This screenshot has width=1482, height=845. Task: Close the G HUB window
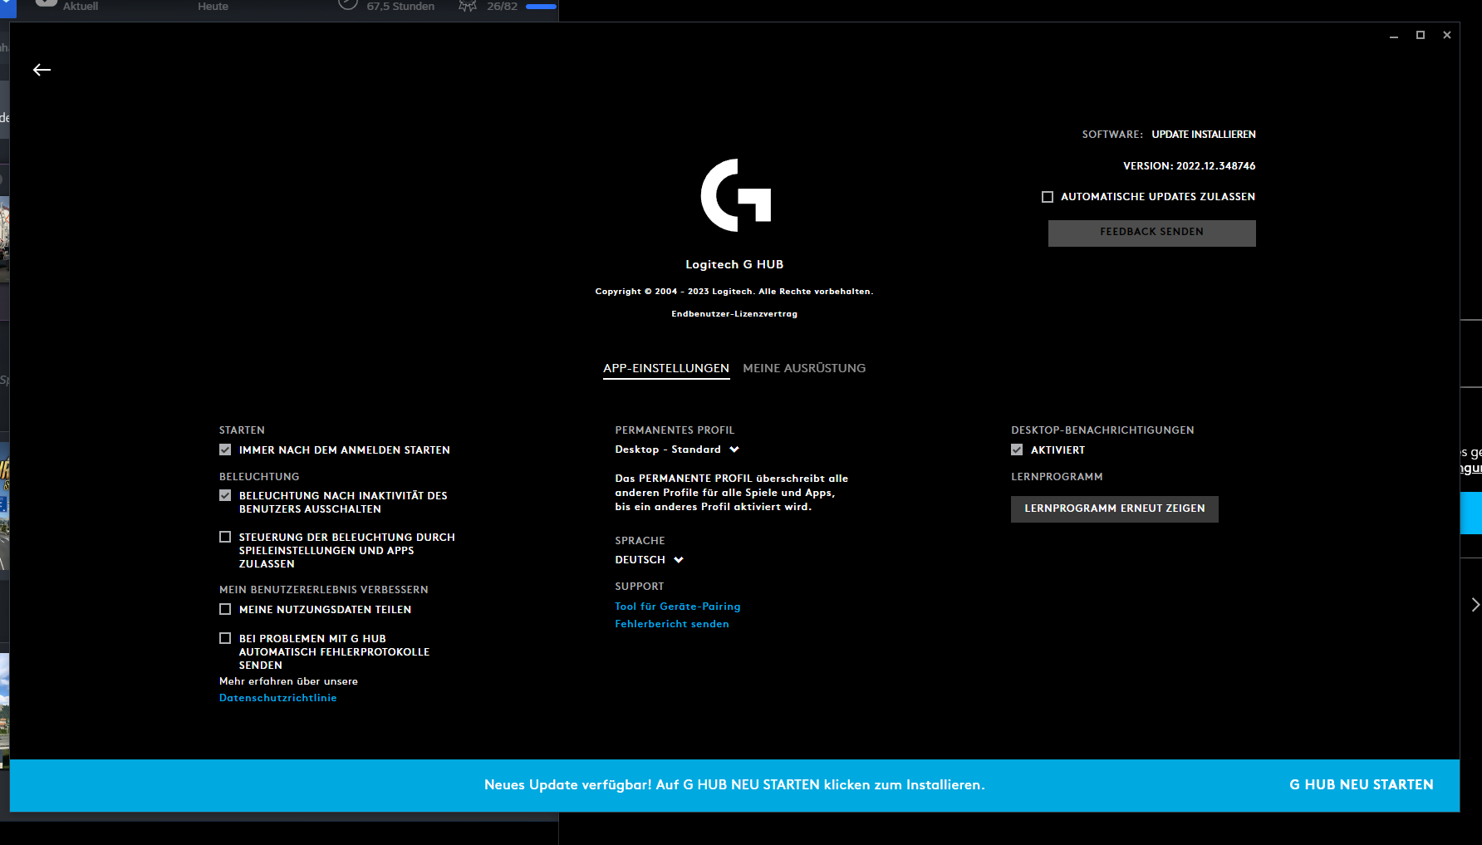[1447, 35]
